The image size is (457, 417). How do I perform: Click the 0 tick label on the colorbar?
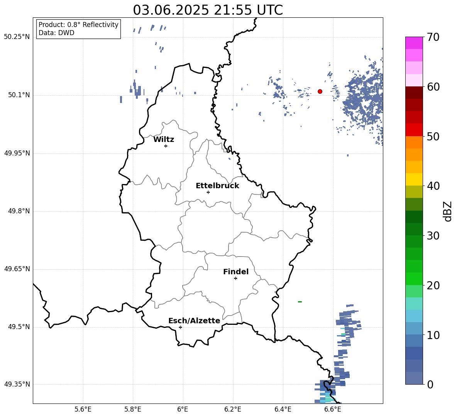[430, 384]
